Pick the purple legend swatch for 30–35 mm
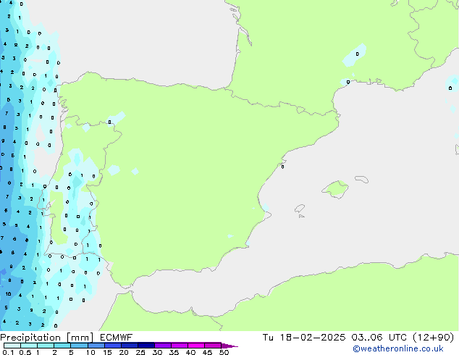The height and width of the screenshot is (355, 459). tap(163, 346)
